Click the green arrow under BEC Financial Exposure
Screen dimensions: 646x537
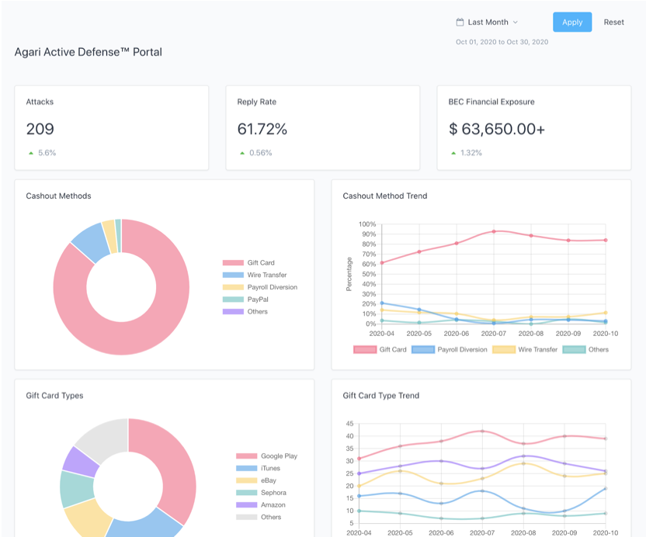click(452, 153)
